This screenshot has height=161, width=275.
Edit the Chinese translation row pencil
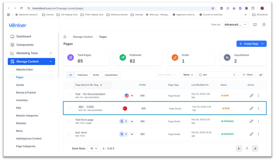pos(251,108)
